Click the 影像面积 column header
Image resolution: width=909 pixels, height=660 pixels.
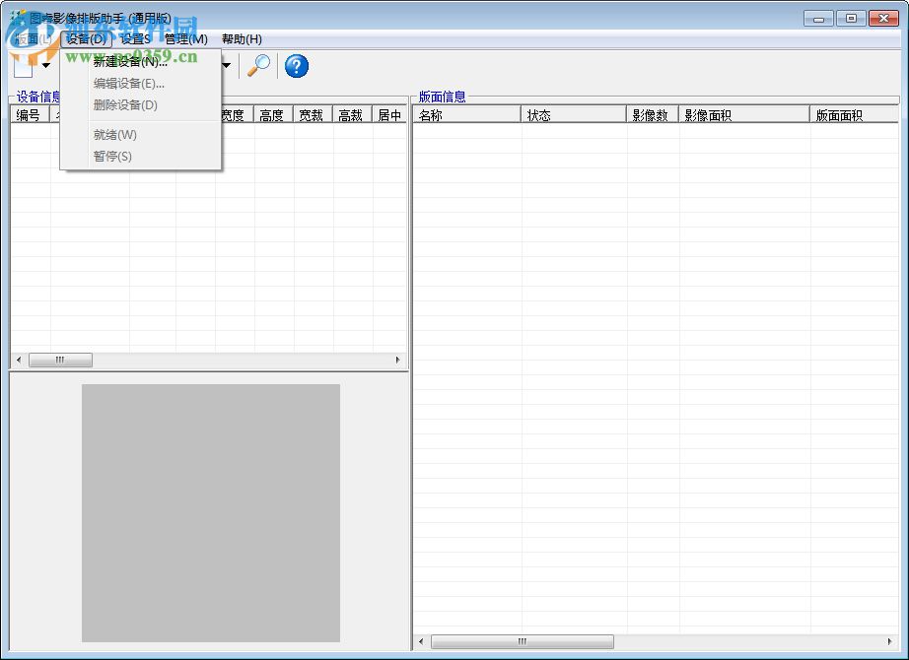[x=744, y=114]
